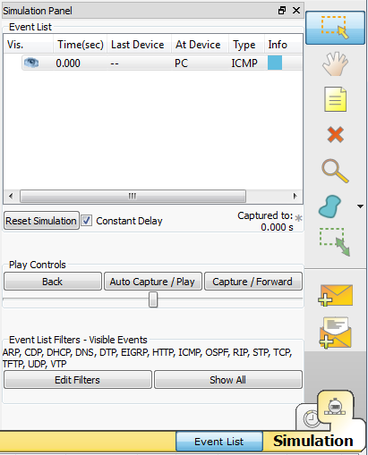
Task: Select the Resize Shape tool
Action: pos(335,242)
